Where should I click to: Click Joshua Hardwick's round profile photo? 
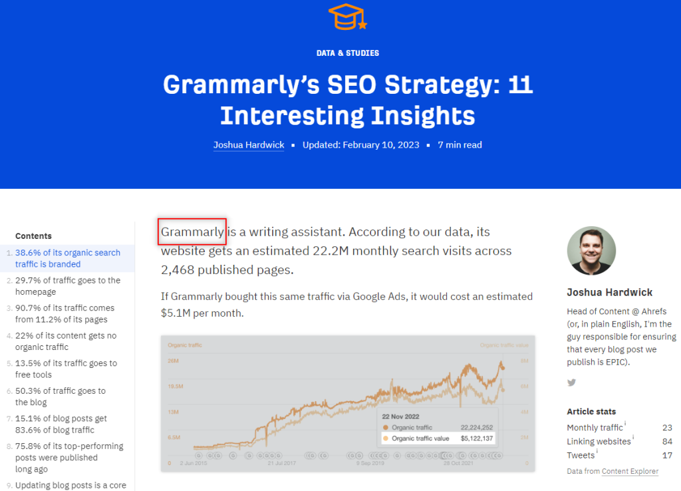coord(591,251)
